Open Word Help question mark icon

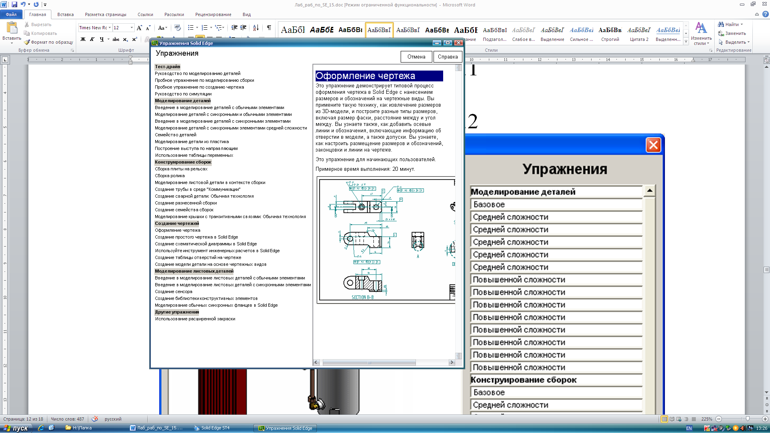click(x=765, y=14)
